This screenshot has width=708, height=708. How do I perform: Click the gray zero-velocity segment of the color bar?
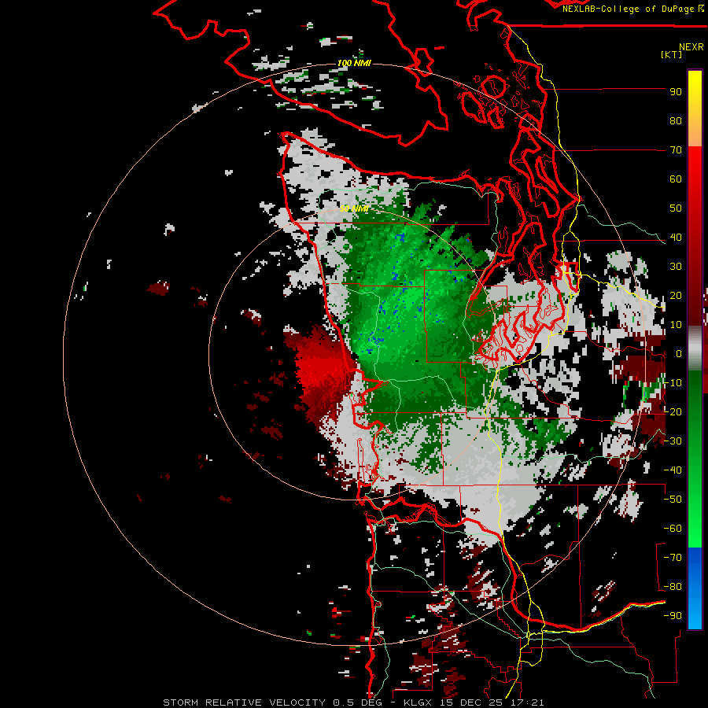[x=695, y=348]
